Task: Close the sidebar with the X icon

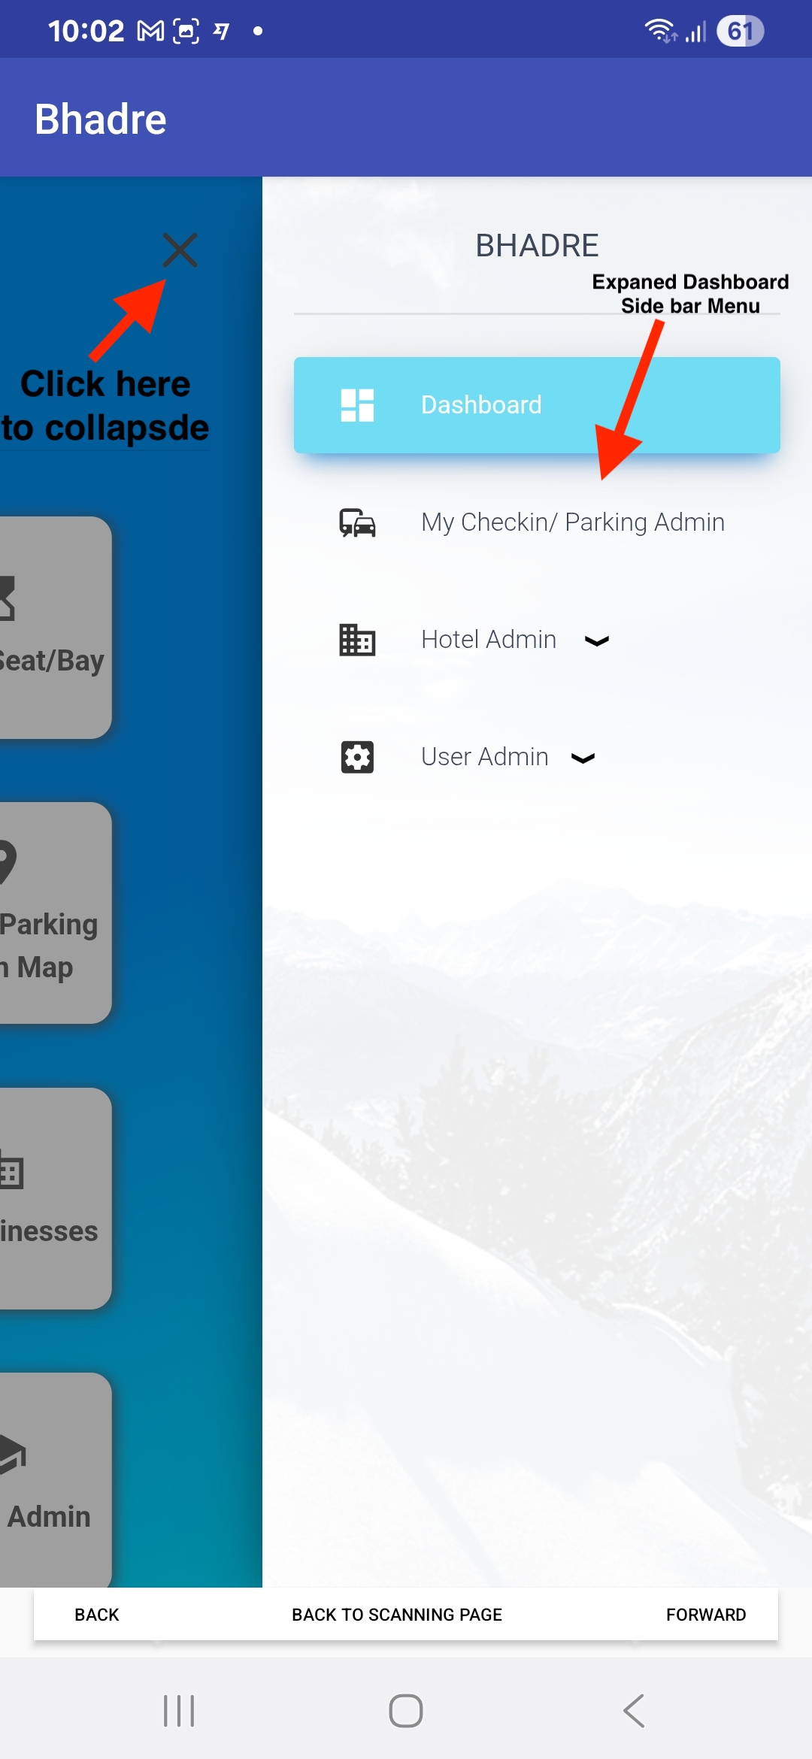Action: (180, 250)
